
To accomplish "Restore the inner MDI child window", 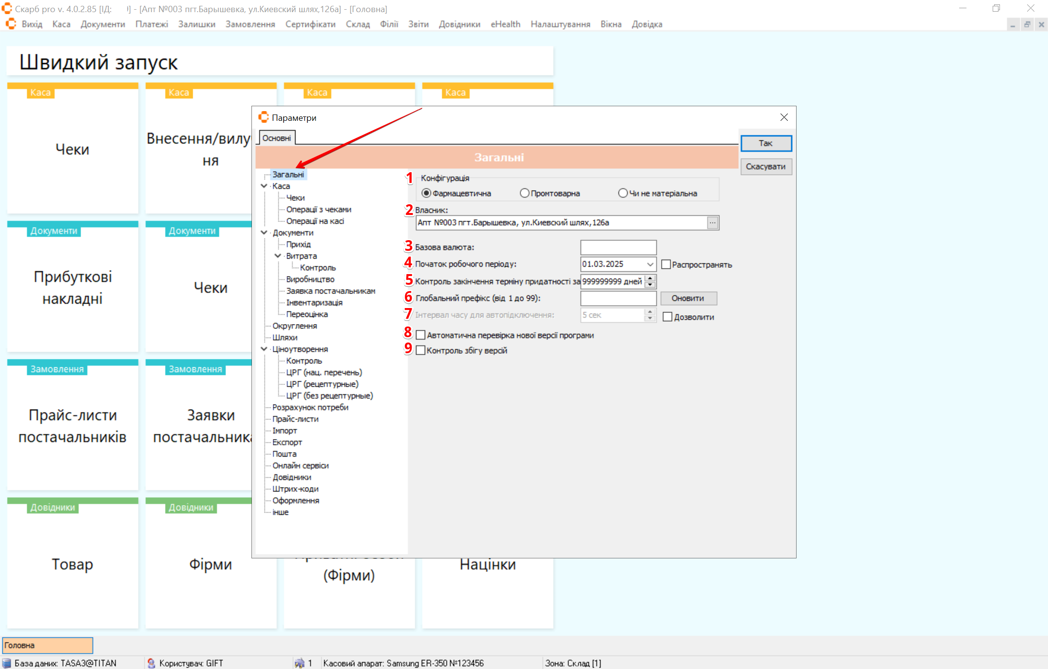I will [x=1027, y=24].
